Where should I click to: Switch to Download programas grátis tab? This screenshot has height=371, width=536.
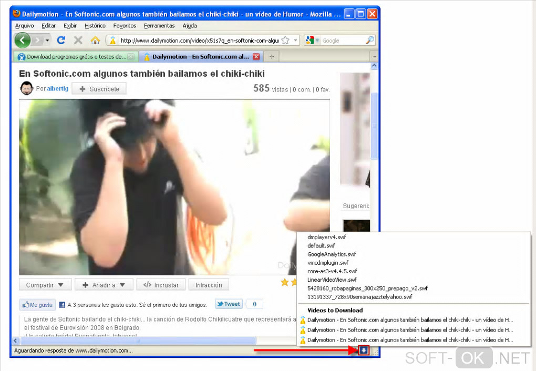(76, 57)
